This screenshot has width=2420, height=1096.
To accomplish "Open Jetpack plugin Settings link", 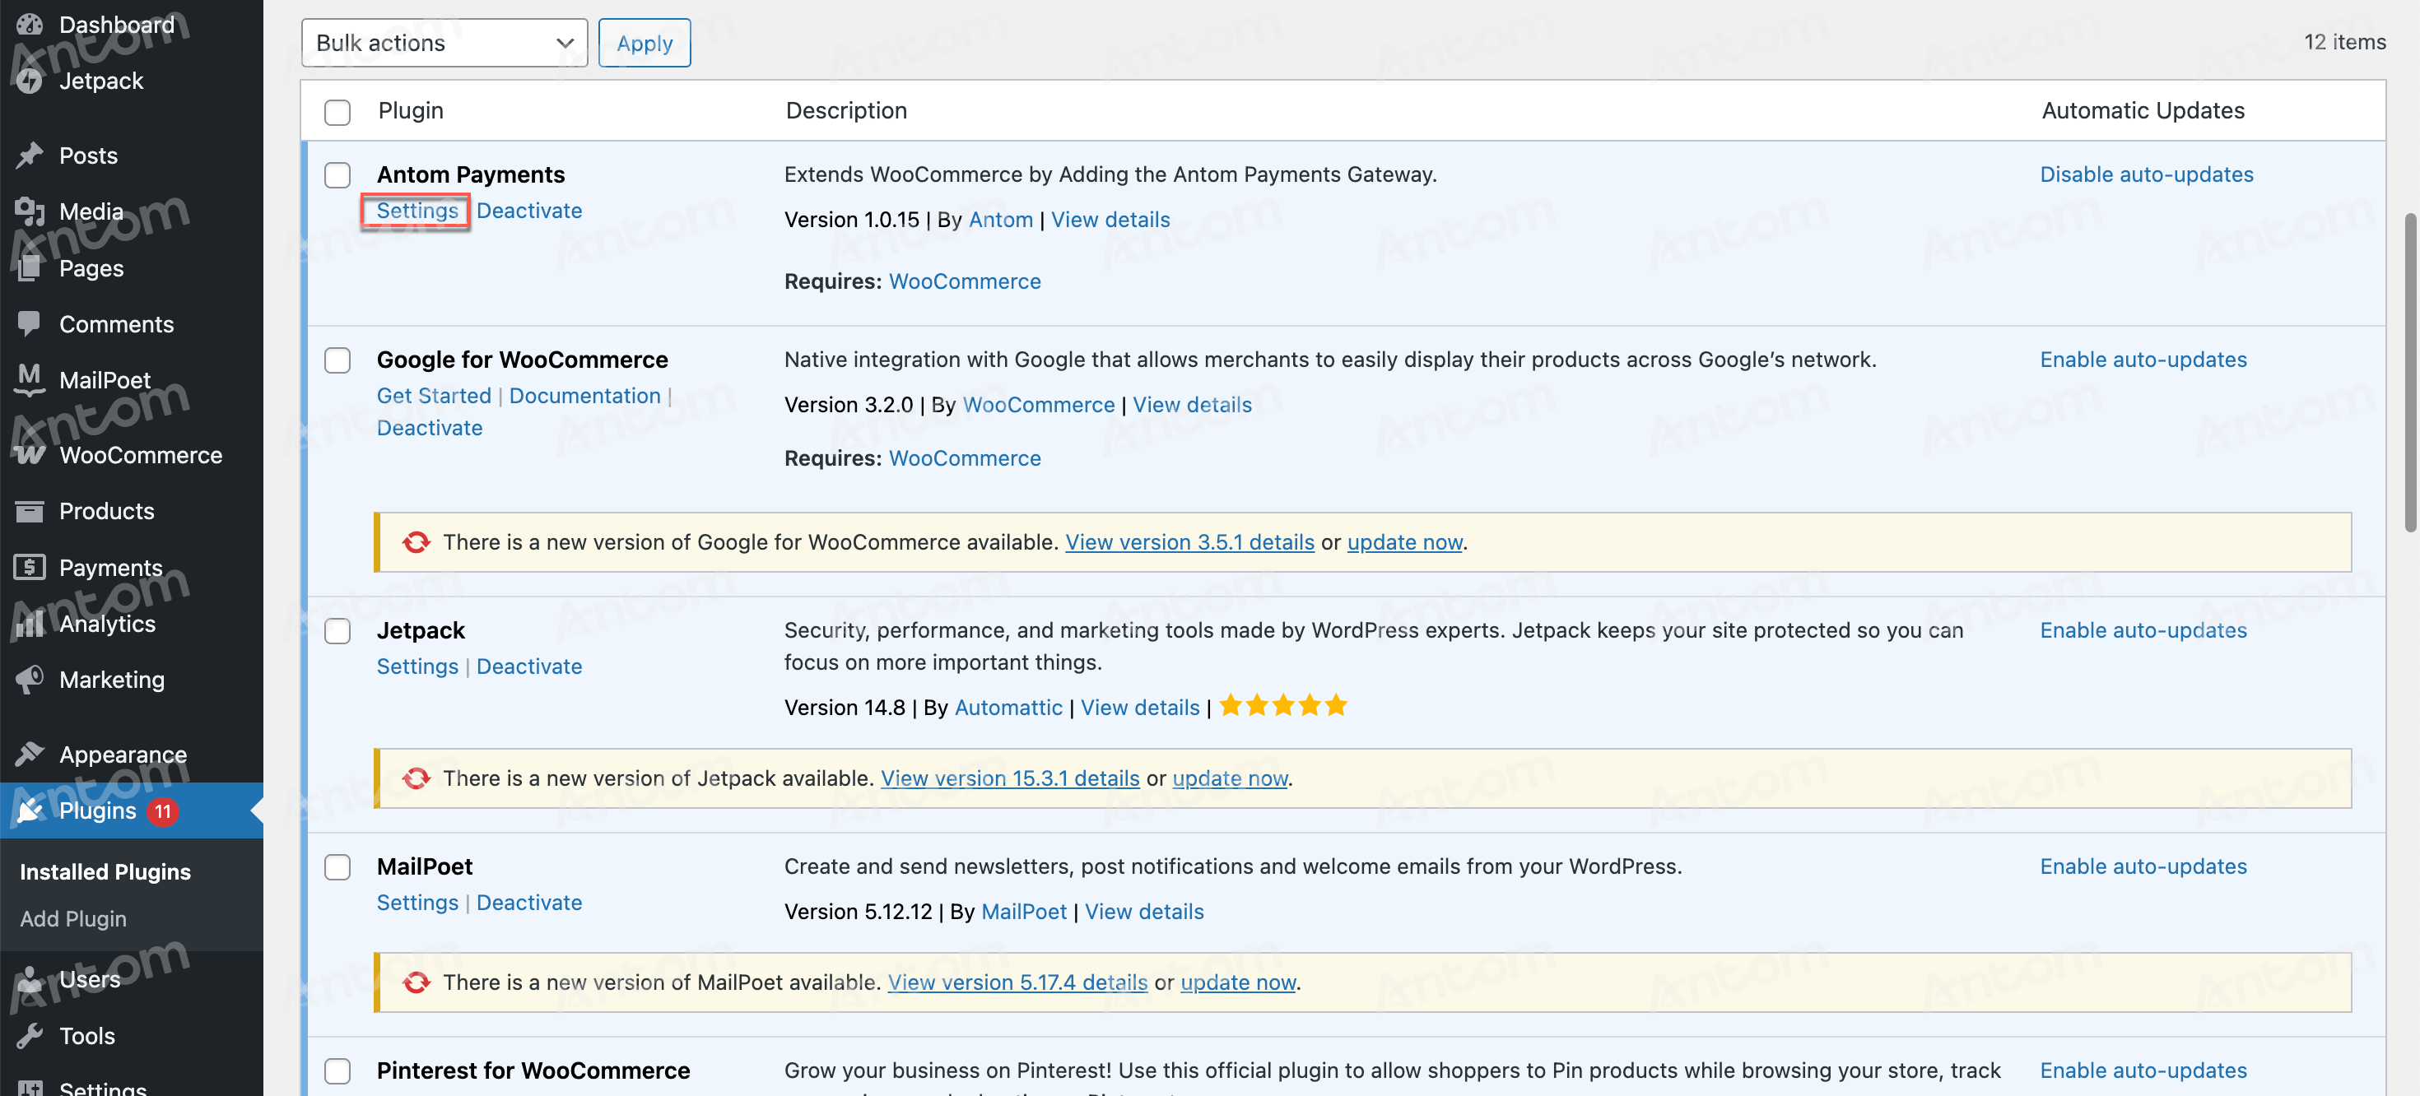I will click(x=417, y=666).
